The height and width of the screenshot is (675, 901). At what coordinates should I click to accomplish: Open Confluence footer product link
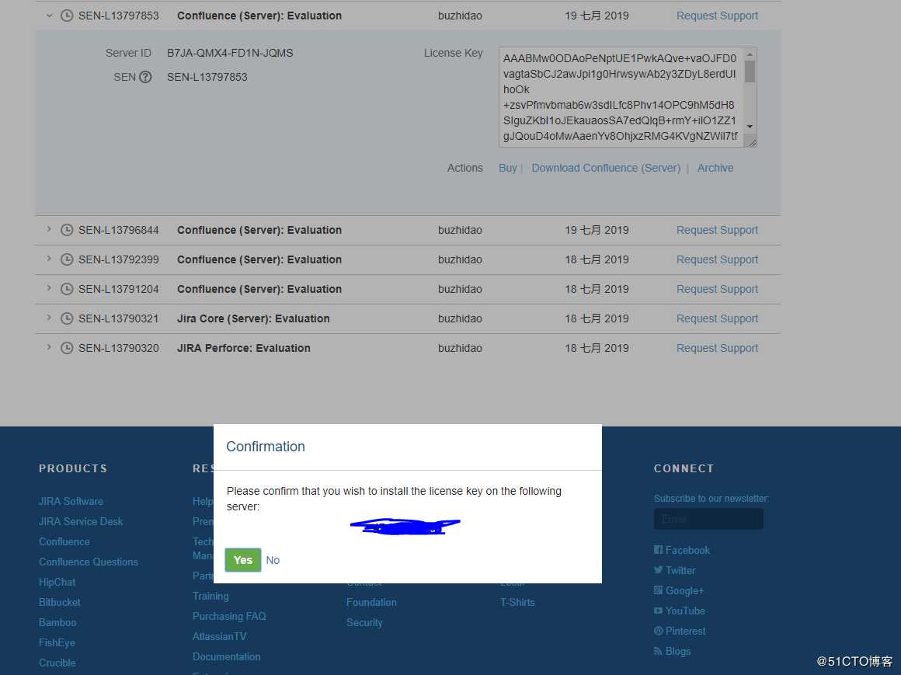[64, 541]
